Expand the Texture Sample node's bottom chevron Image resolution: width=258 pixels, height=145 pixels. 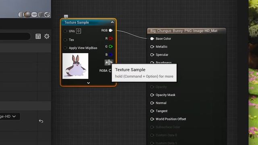coord(88,83)
